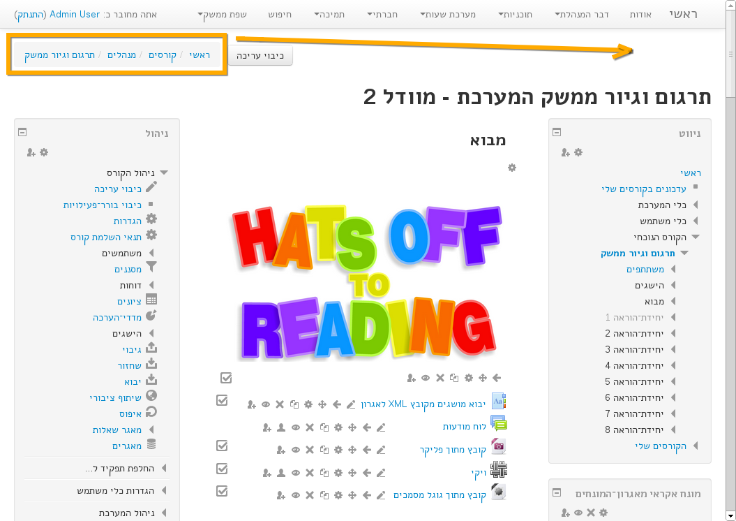
Task: Open שפת ממשק language menu
Action: coord(222,15)
